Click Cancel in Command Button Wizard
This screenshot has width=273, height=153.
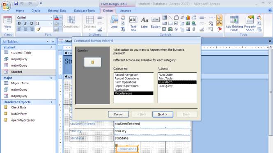(118, 114)
